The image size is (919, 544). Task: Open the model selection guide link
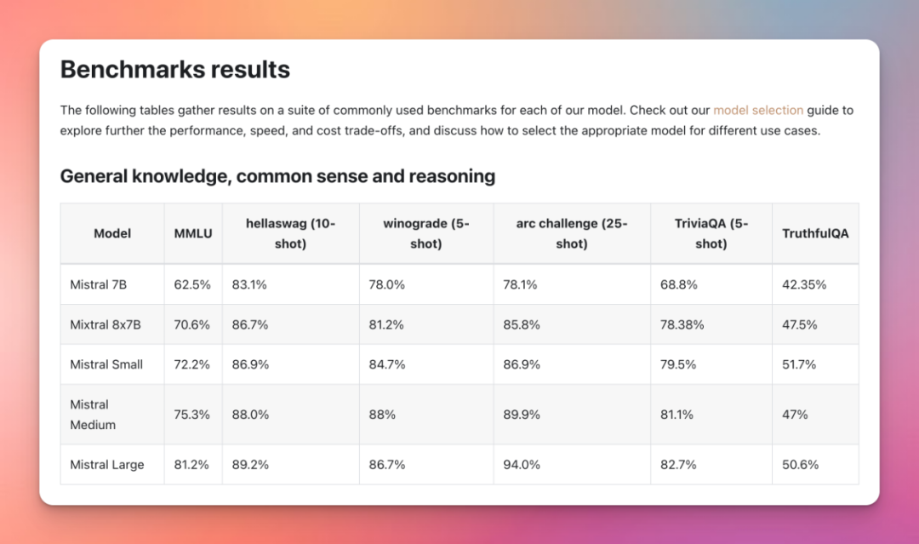[x=757, y=110]
